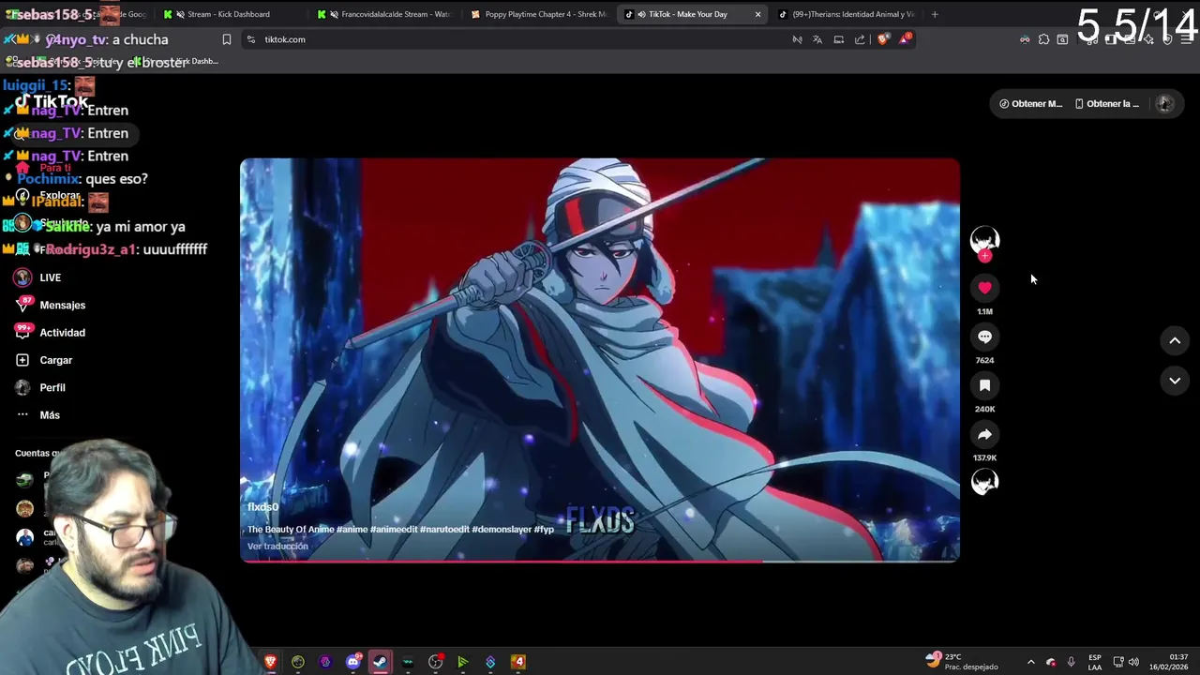Switch to the Stream - Kick Dashboard tab

click(x=228, y=14)
